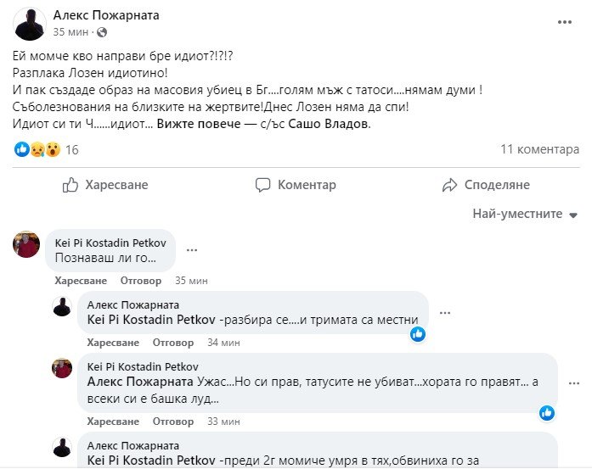
Task: Like Kostadin's 'Познаваш ли го' comment
Action: pyautogui.click(x=81, y=280)
